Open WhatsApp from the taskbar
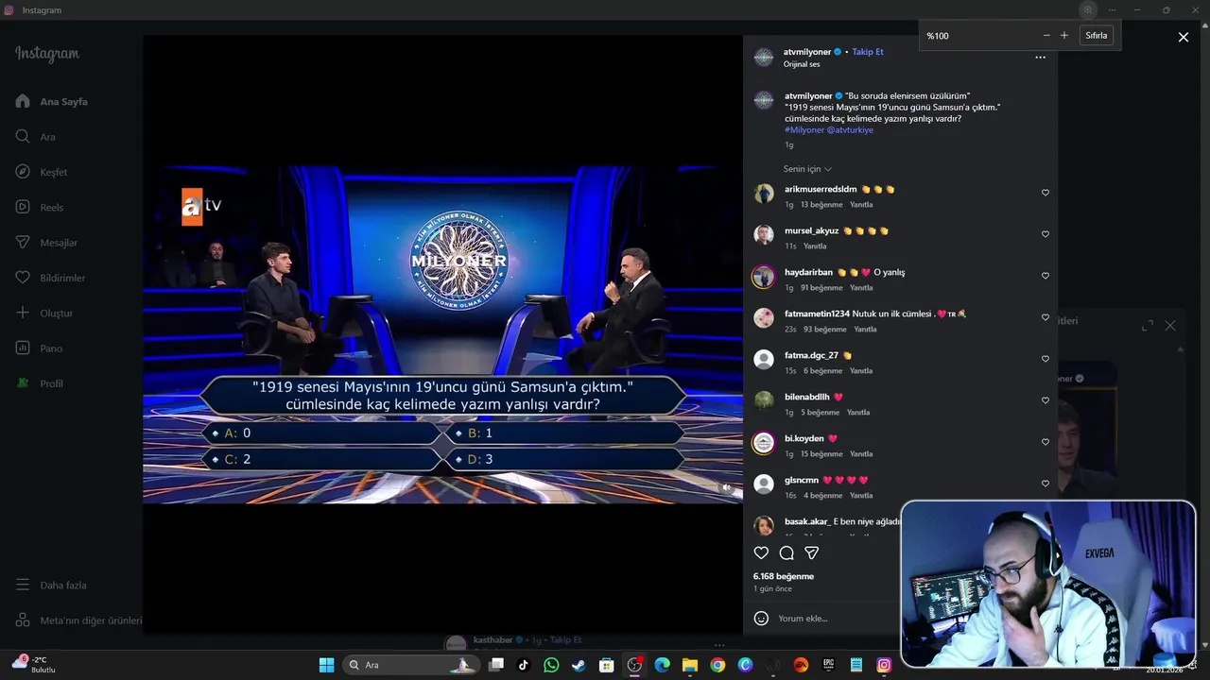 coord(551,665)
